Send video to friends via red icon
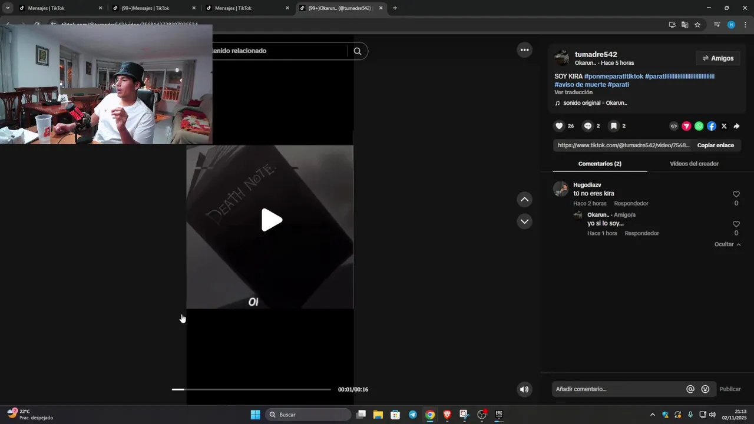The width and height of the screenshot is (754, 424). [686, 126]
